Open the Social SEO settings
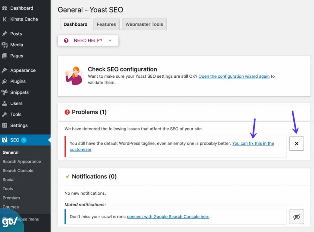Viewport: 314px width, 232px height. (8, 179)
